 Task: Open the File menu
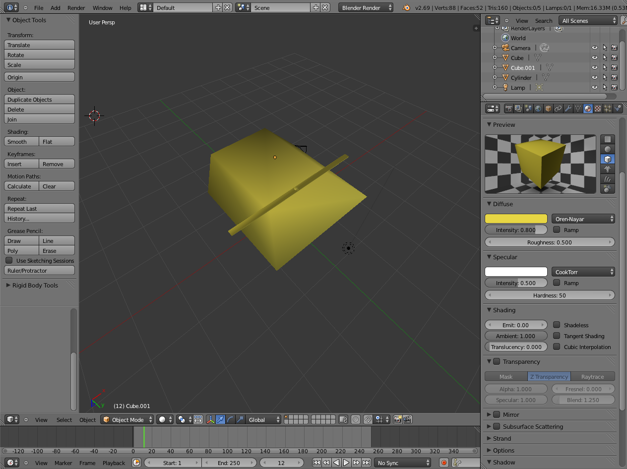pyautogui.click(x=39, y=8)
